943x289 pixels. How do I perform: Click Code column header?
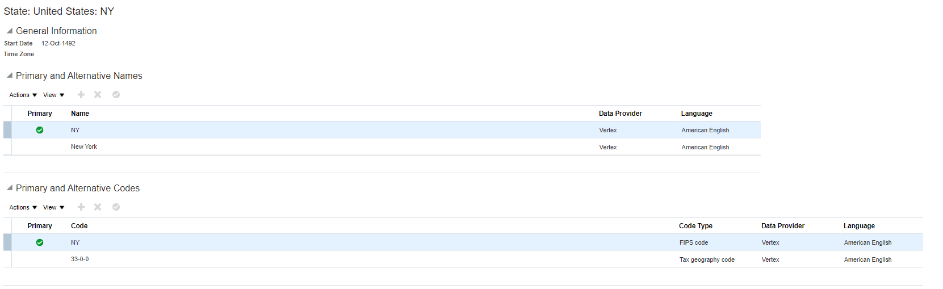pos(79,226)
